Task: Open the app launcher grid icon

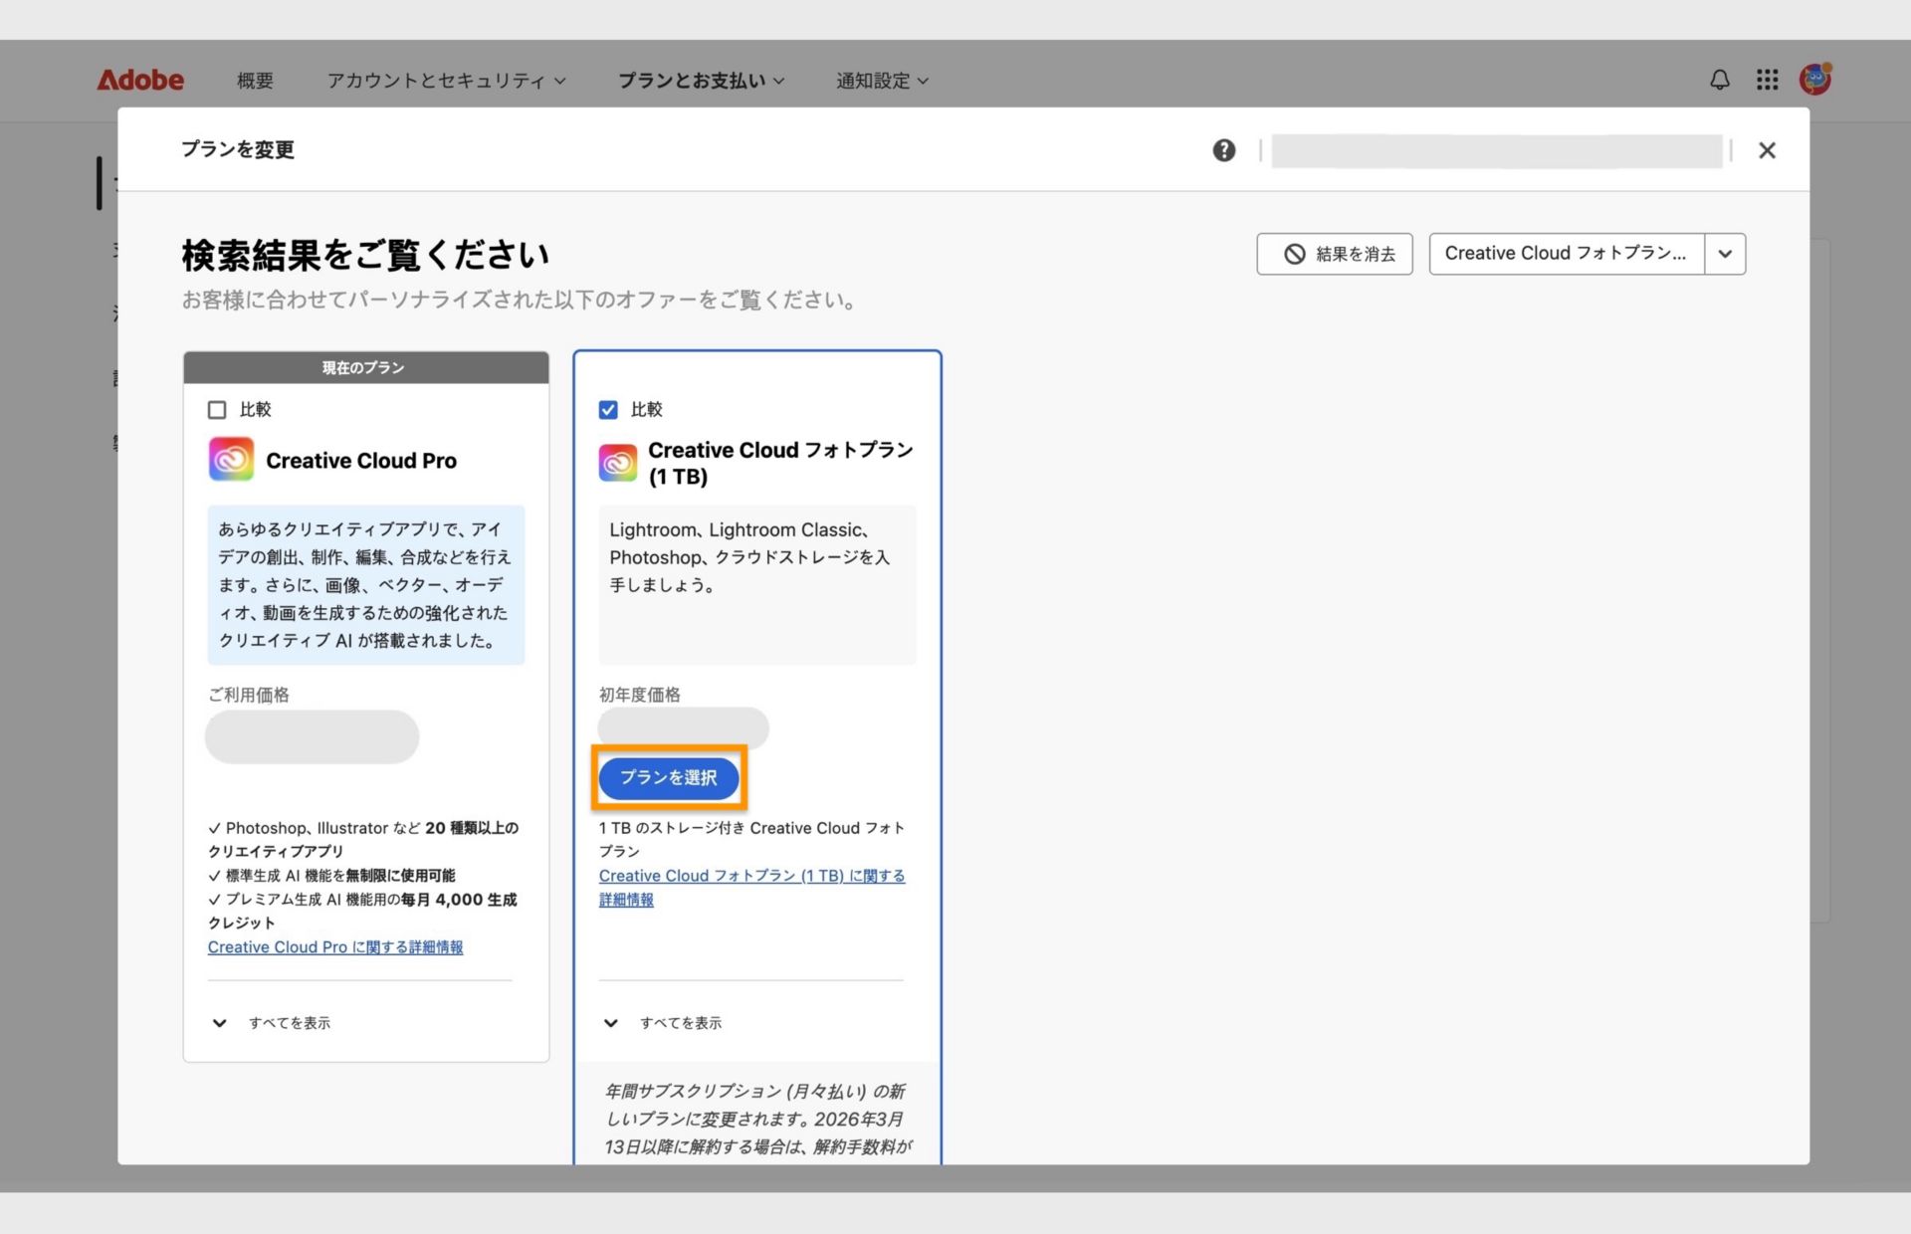Action: (x=1767, y=80)
